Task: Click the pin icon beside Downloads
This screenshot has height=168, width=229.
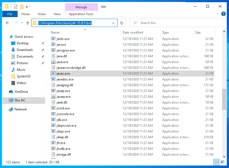Action: [43, 50]
